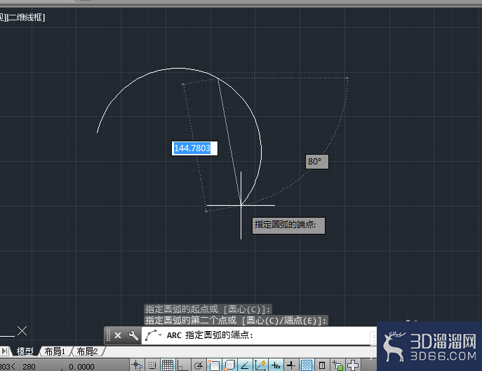The width and height of the screenshot is (482, 371).
Task: Toggle Grid Display status button
Action: tap(167, 365)
